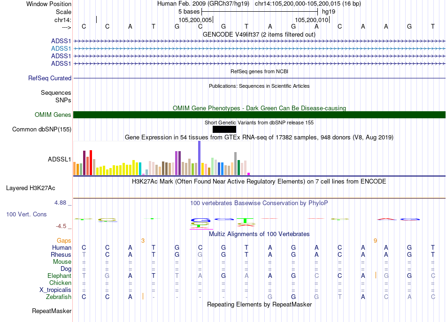The width and height of the screenshot is (446, 322).
Task: Click the orange insertion mark in Elephant row
Action: tap(376, 276)
